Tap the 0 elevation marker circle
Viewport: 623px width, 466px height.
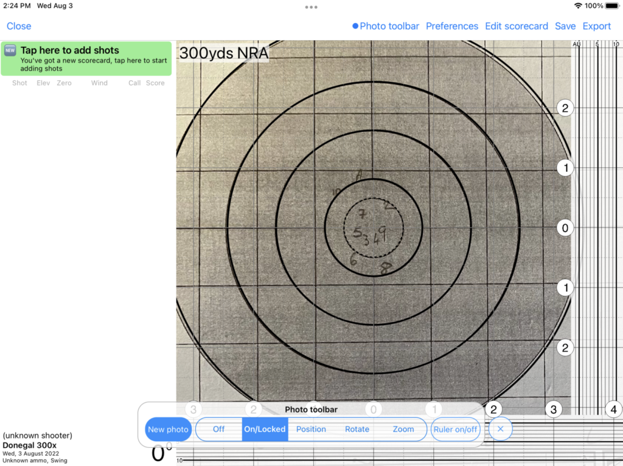click(x=565, y=228)
